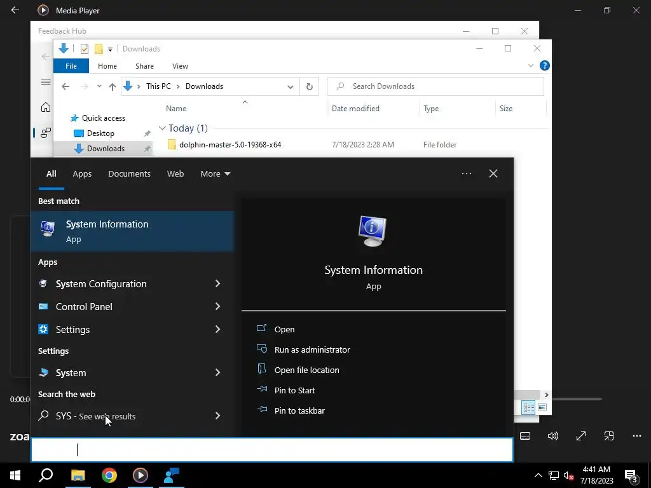Open the More filter dropdown in search
The width and height of the screenshot is (651, 488).
[215, 173]
